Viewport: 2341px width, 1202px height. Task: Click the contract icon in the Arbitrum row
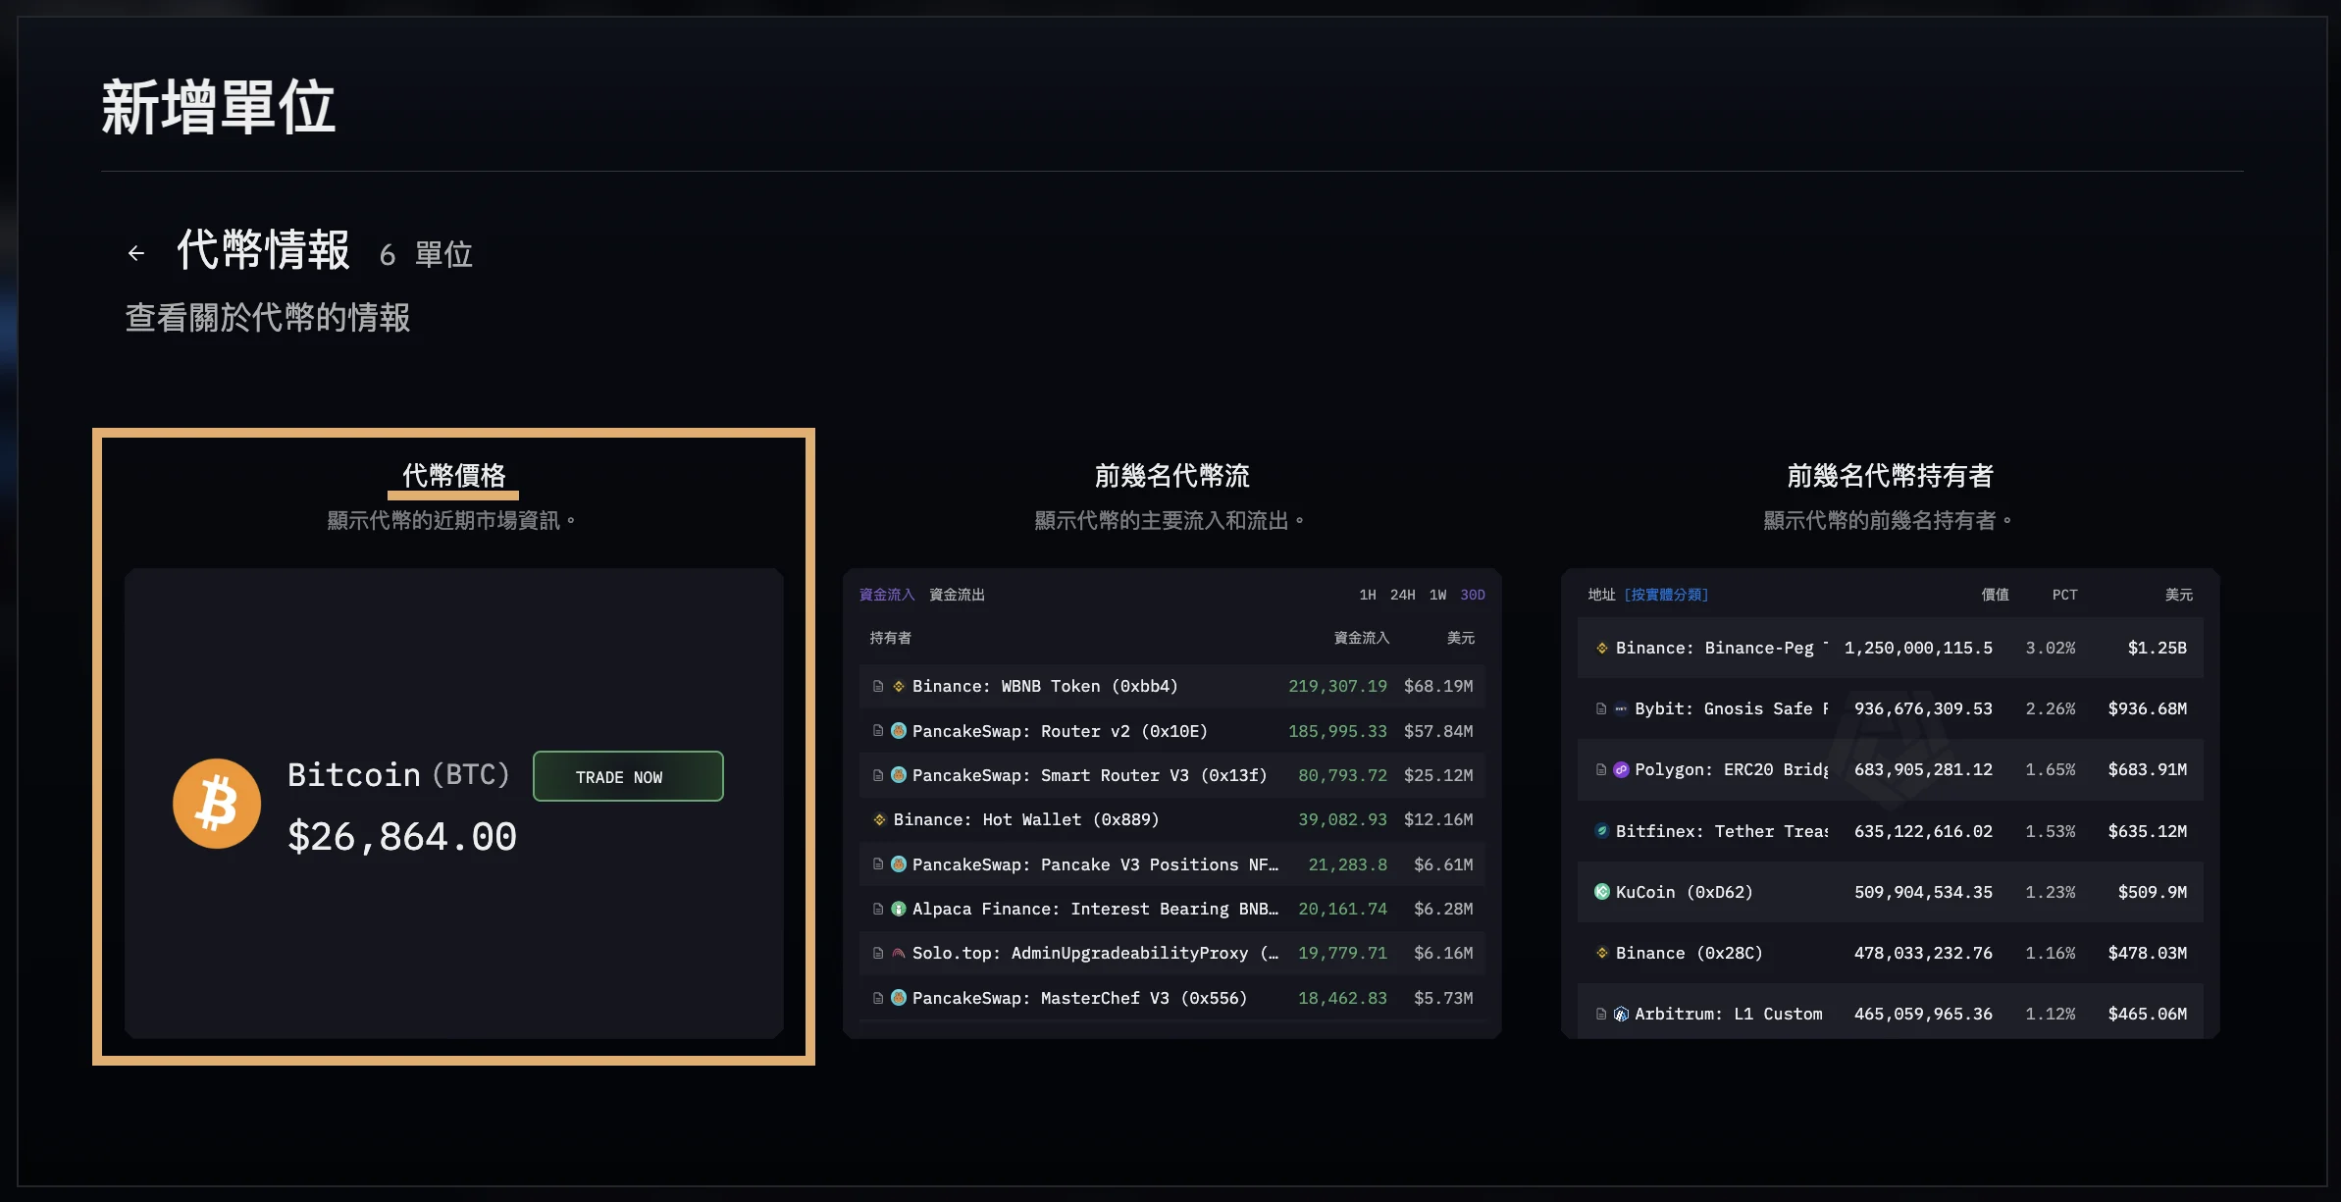(x=1601, y=1014)
